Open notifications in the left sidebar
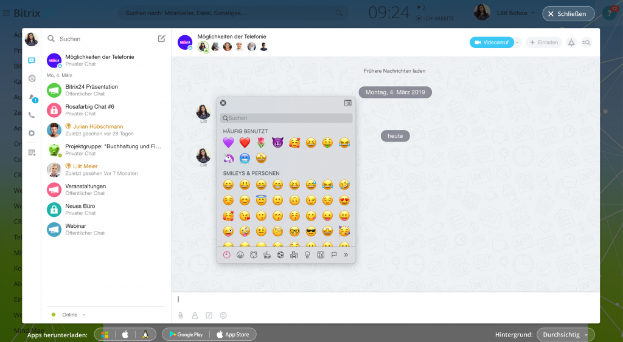 32,97
